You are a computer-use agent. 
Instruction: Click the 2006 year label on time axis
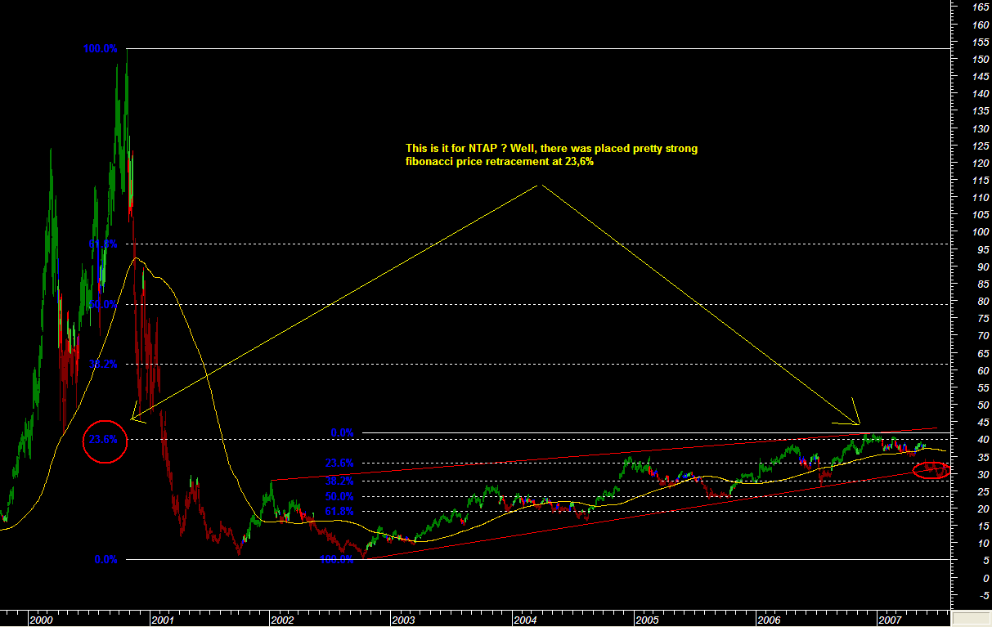coord(769,620)
